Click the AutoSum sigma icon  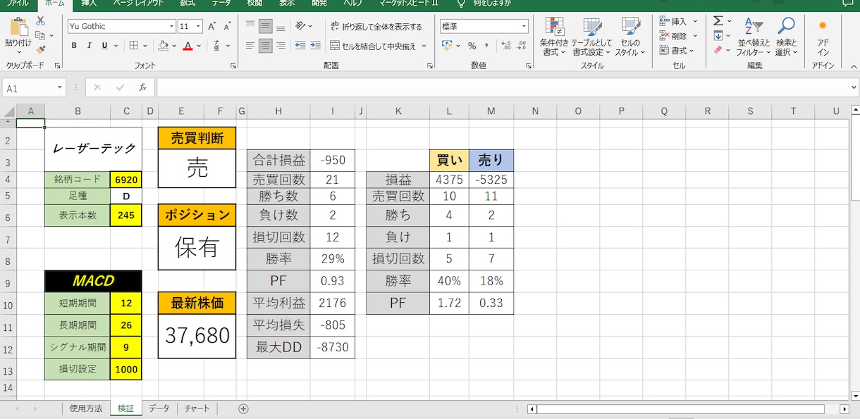click(x=718, y=21)
